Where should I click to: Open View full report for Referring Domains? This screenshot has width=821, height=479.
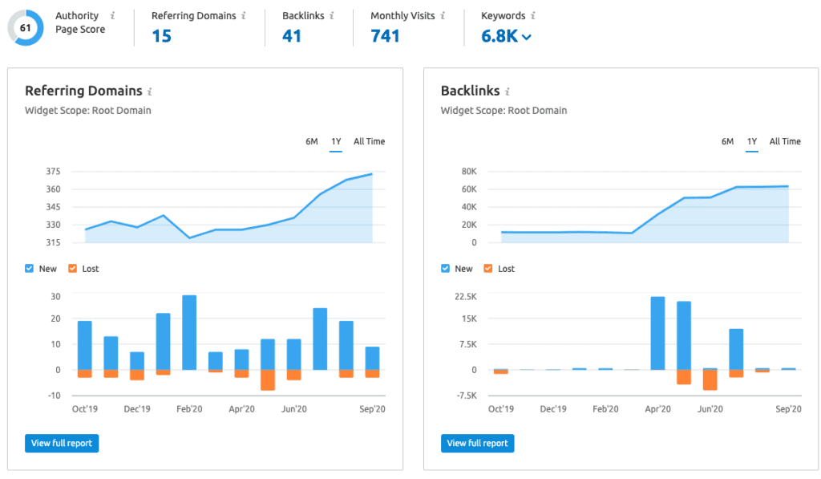click(62, 444)
